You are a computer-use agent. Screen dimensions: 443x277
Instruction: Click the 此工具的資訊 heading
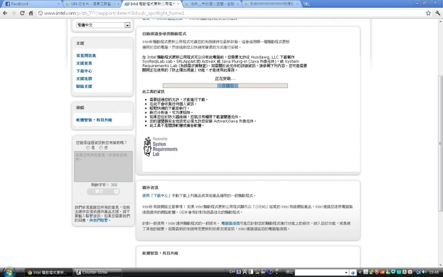point(153,92)
